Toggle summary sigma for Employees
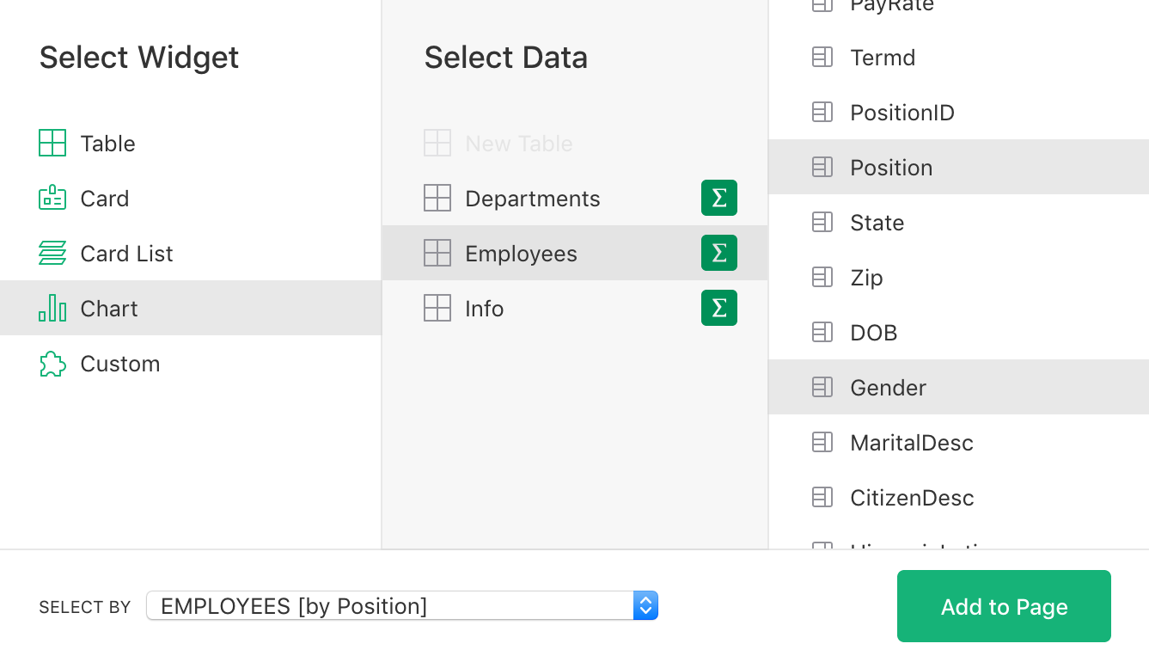 tap(719, 253)
